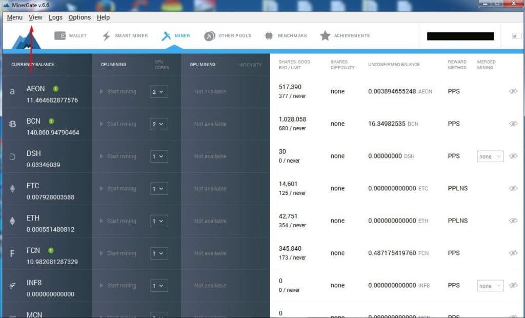This screenshot has width=525, height=318.
Task: Open INF8 merged mining dropdown
Action: pos(490,286)
